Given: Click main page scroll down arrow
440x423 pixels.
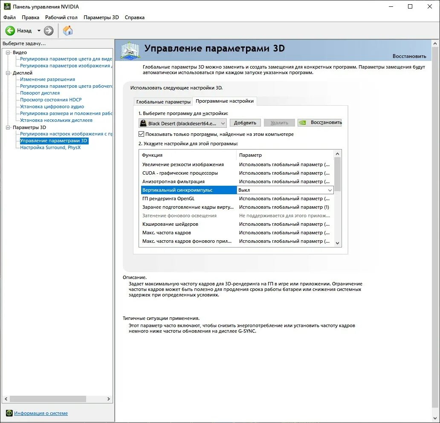Looking at the screenshot, I should [x=435, y=419].
